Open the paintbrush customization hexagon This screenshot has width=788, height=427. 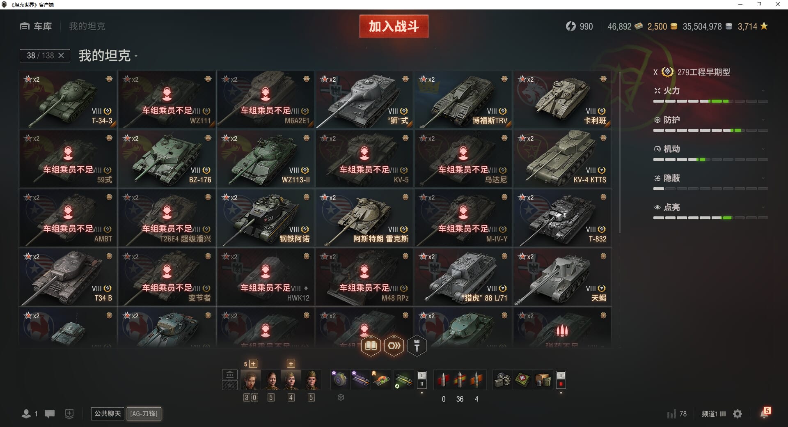pyautogui.click(x=417, y=346)
